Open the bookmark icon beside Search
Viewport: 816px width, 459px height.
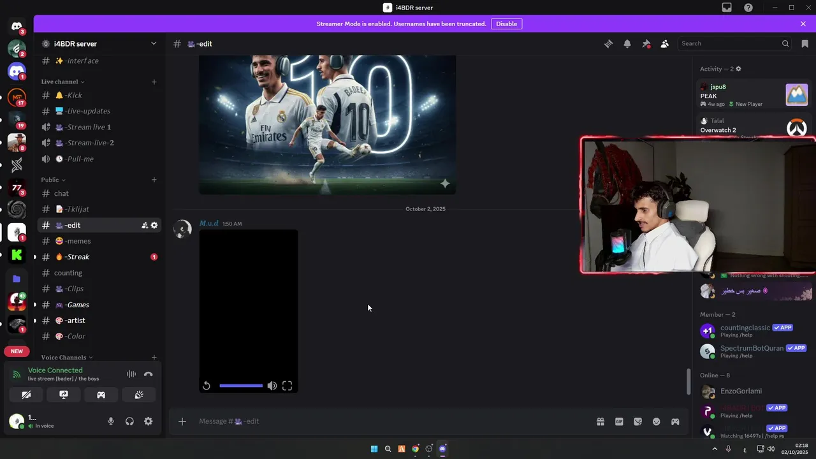point(805,43)
